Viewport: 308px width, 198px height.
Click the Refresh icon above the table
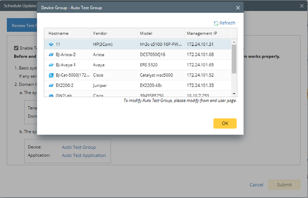(x=216, y=23)
